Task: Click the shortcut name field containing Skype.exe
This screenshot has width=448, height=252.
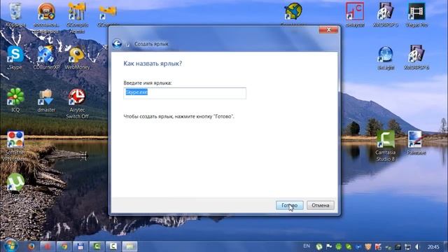Action: click(x=185, y=93)
